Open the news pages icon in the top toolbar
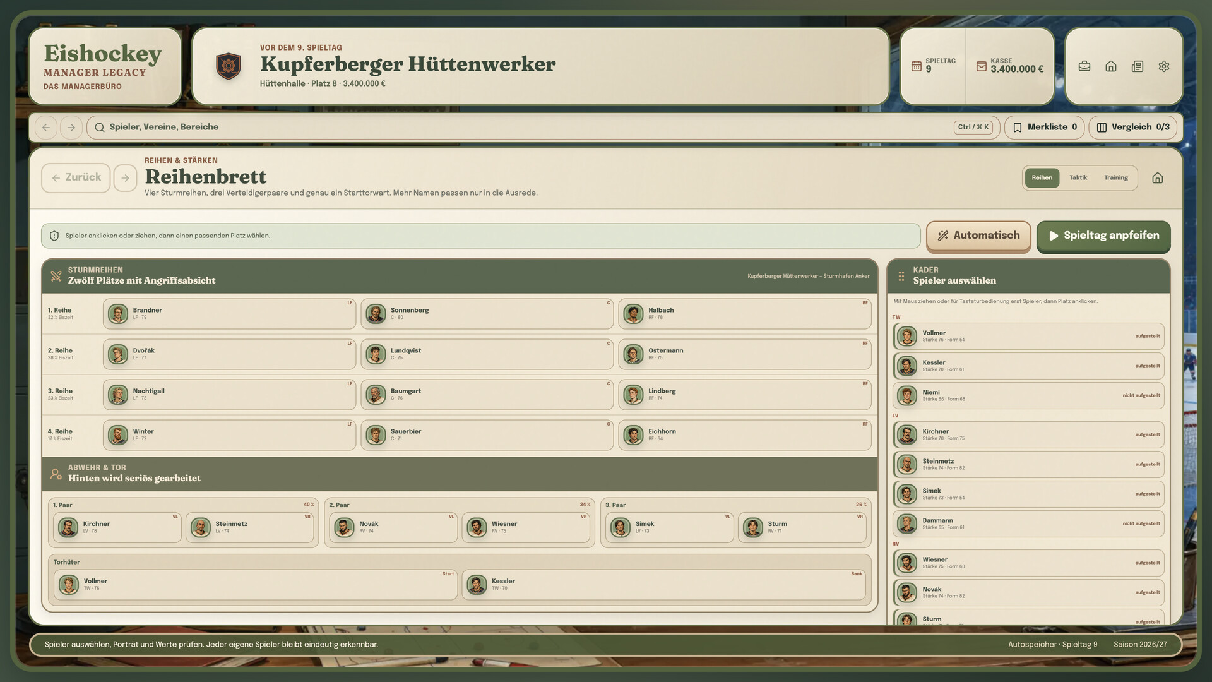Screen dimensions: 1212x682 click(1138, 66)
